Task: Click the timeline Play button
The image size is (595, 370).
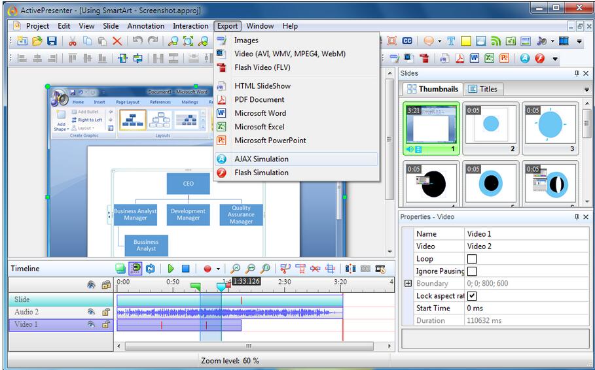Action: click(171, 269)
